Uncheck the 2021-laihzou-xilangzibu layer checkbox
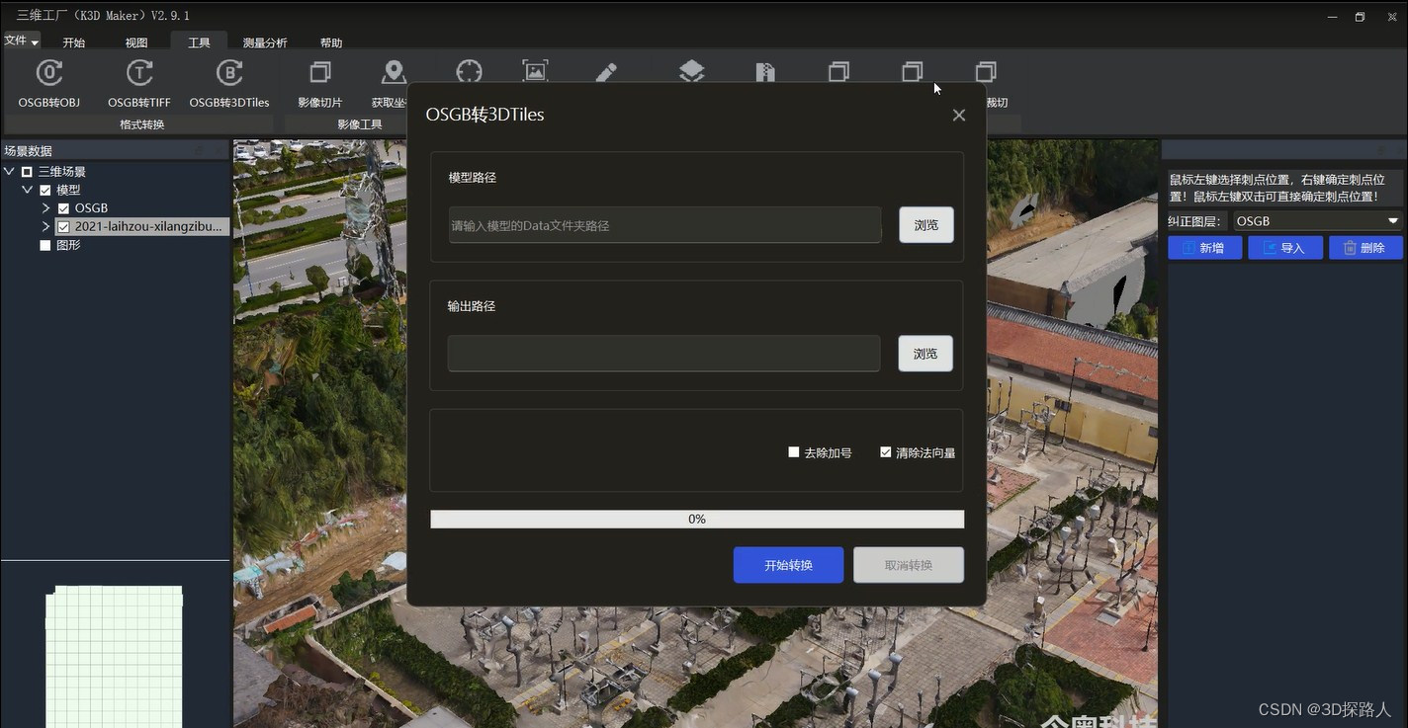 point(63,226)
